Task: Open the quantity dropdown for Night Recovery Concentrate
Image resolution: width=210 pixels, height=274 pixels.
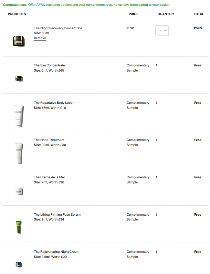Action: [162, 31]
